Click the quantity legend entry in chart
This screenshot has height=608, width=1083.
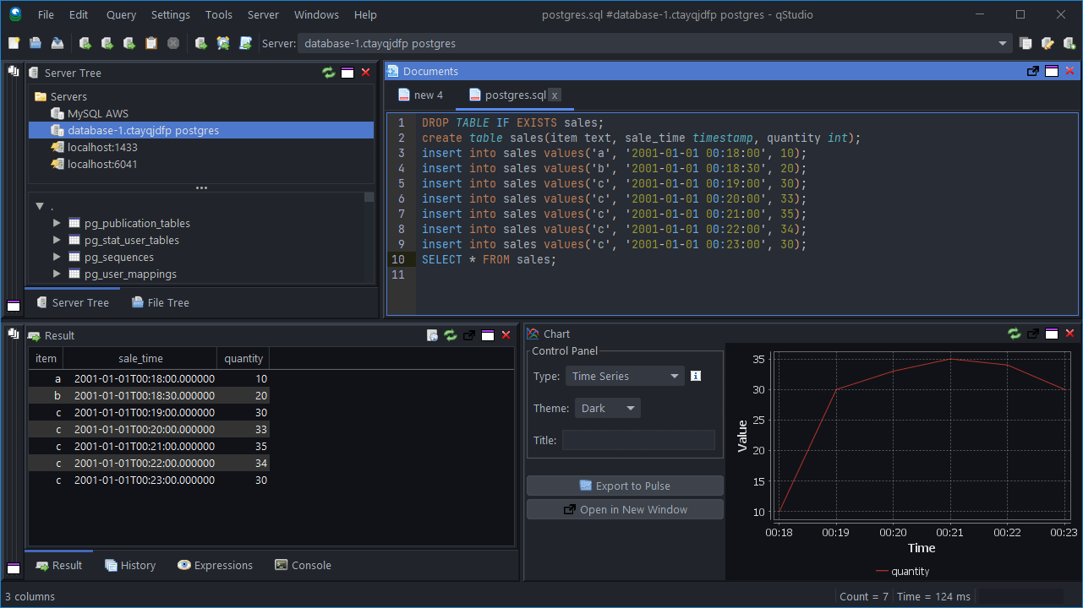pyautogui.click(x=902, y=571)
